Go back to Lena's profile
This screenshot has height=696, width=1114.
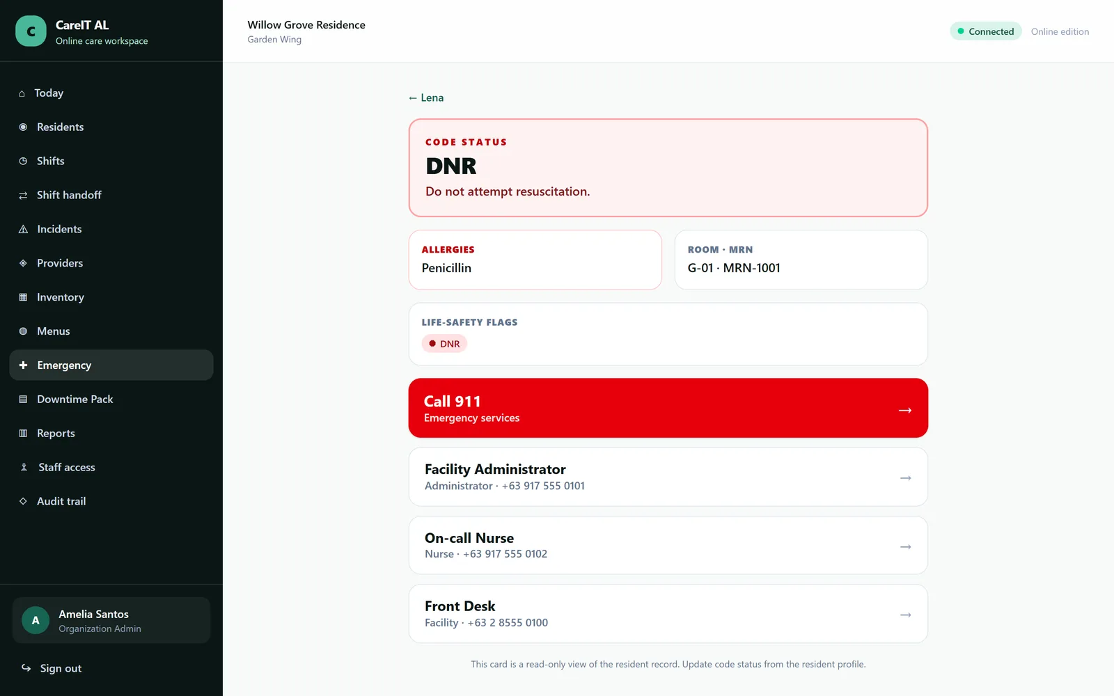426,98
